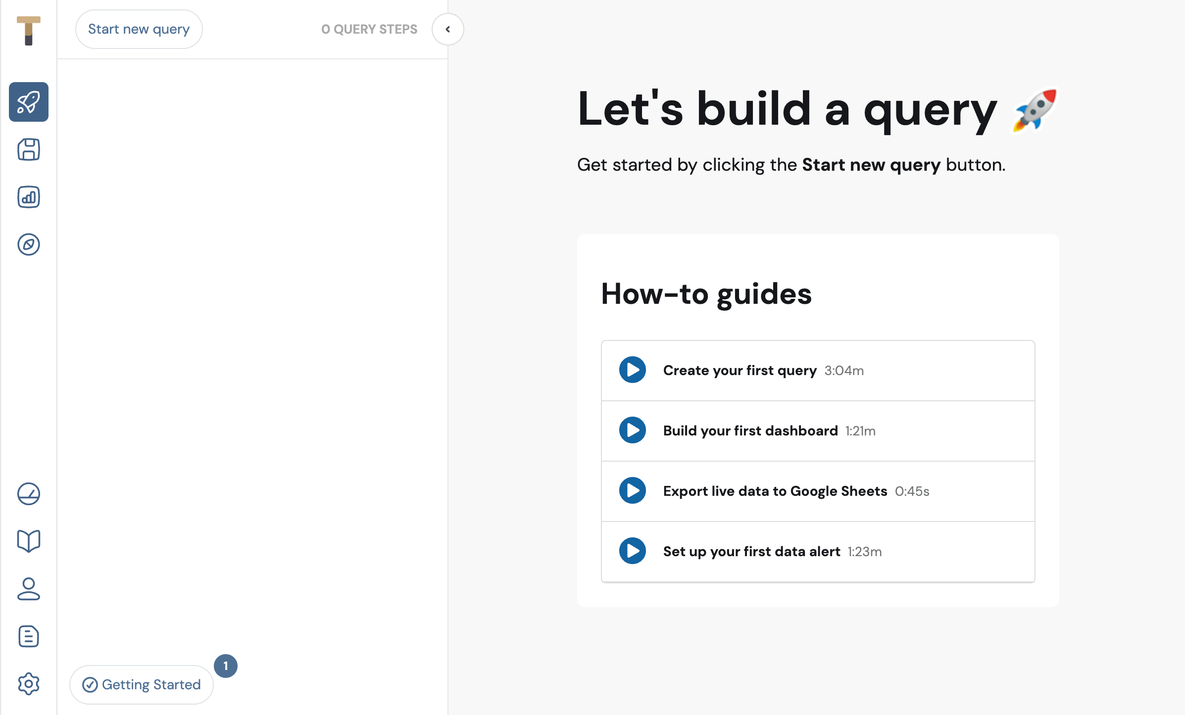1185x715 pixels.
Task: Play the Set up your first data alert guide
Action: pos(632,551)
